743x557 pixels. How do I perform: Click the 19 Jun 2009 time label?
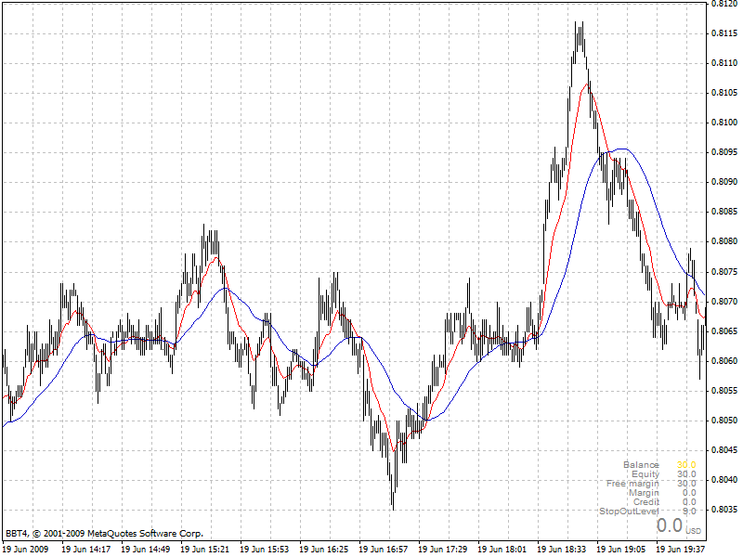click(26, 549)
